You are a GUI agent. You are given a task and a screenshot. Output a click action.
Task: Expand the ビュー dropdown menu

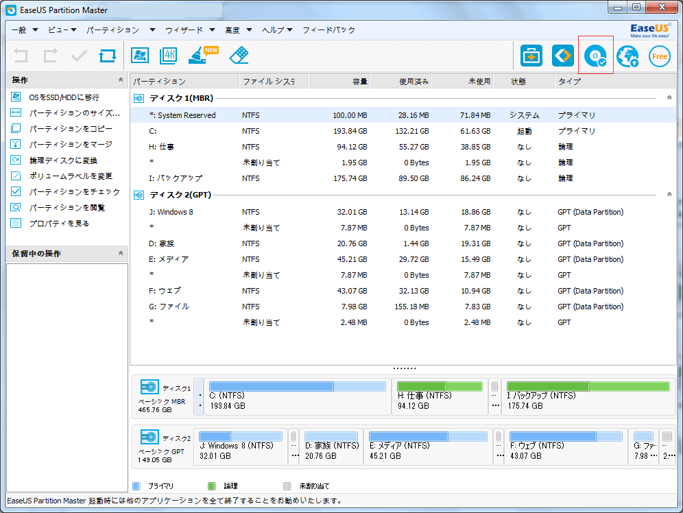(62, 30)
